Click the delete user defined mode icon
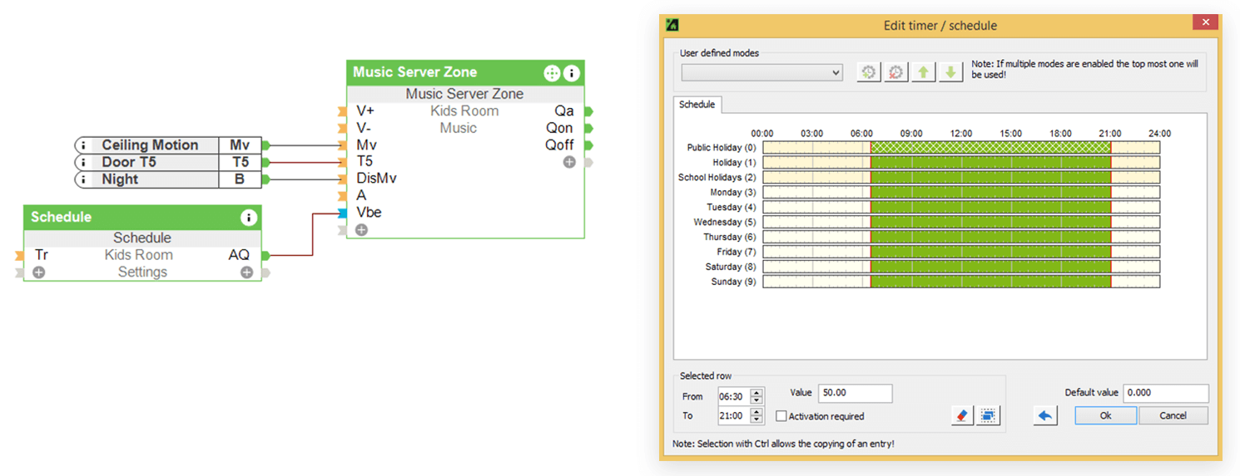Image resolution: width=1240 pixels, height=476 pixels. (x=896, y=72)
